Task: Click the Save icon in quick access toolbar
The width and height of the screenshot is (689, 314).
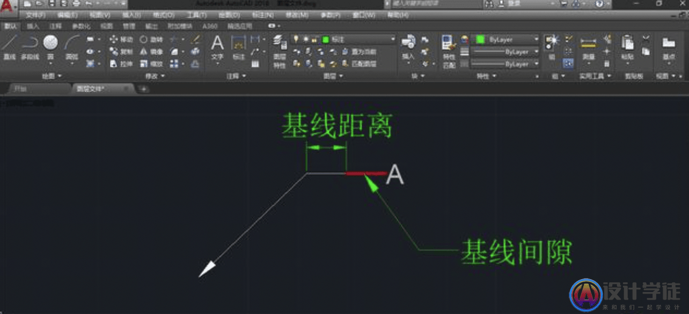Action: (52, 3)
